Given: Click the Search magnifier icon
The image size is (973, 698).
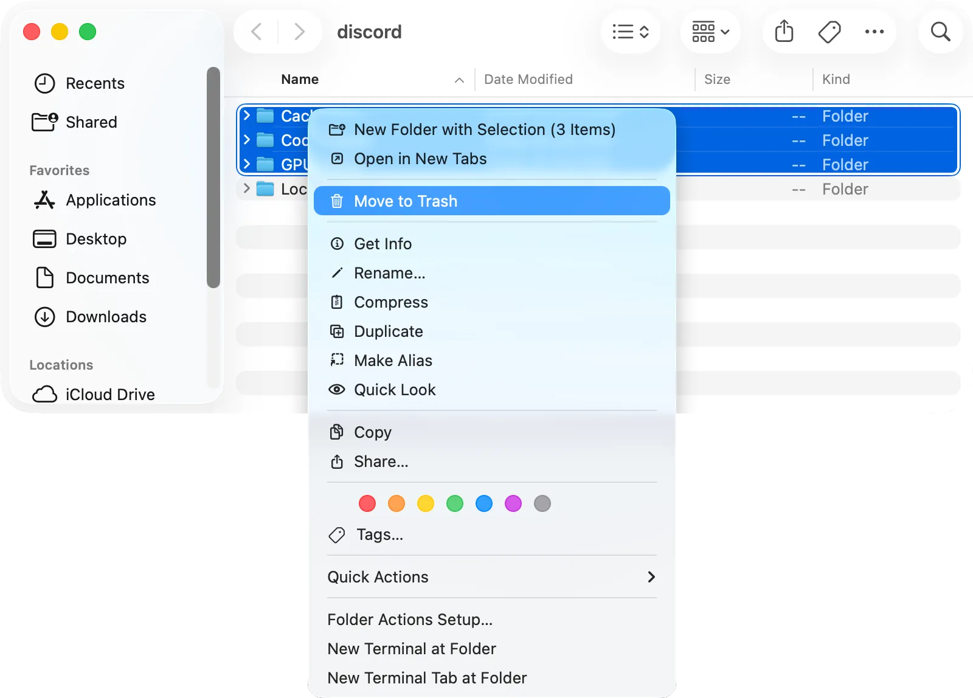Looking at the screenshot, I should (940, 32).
